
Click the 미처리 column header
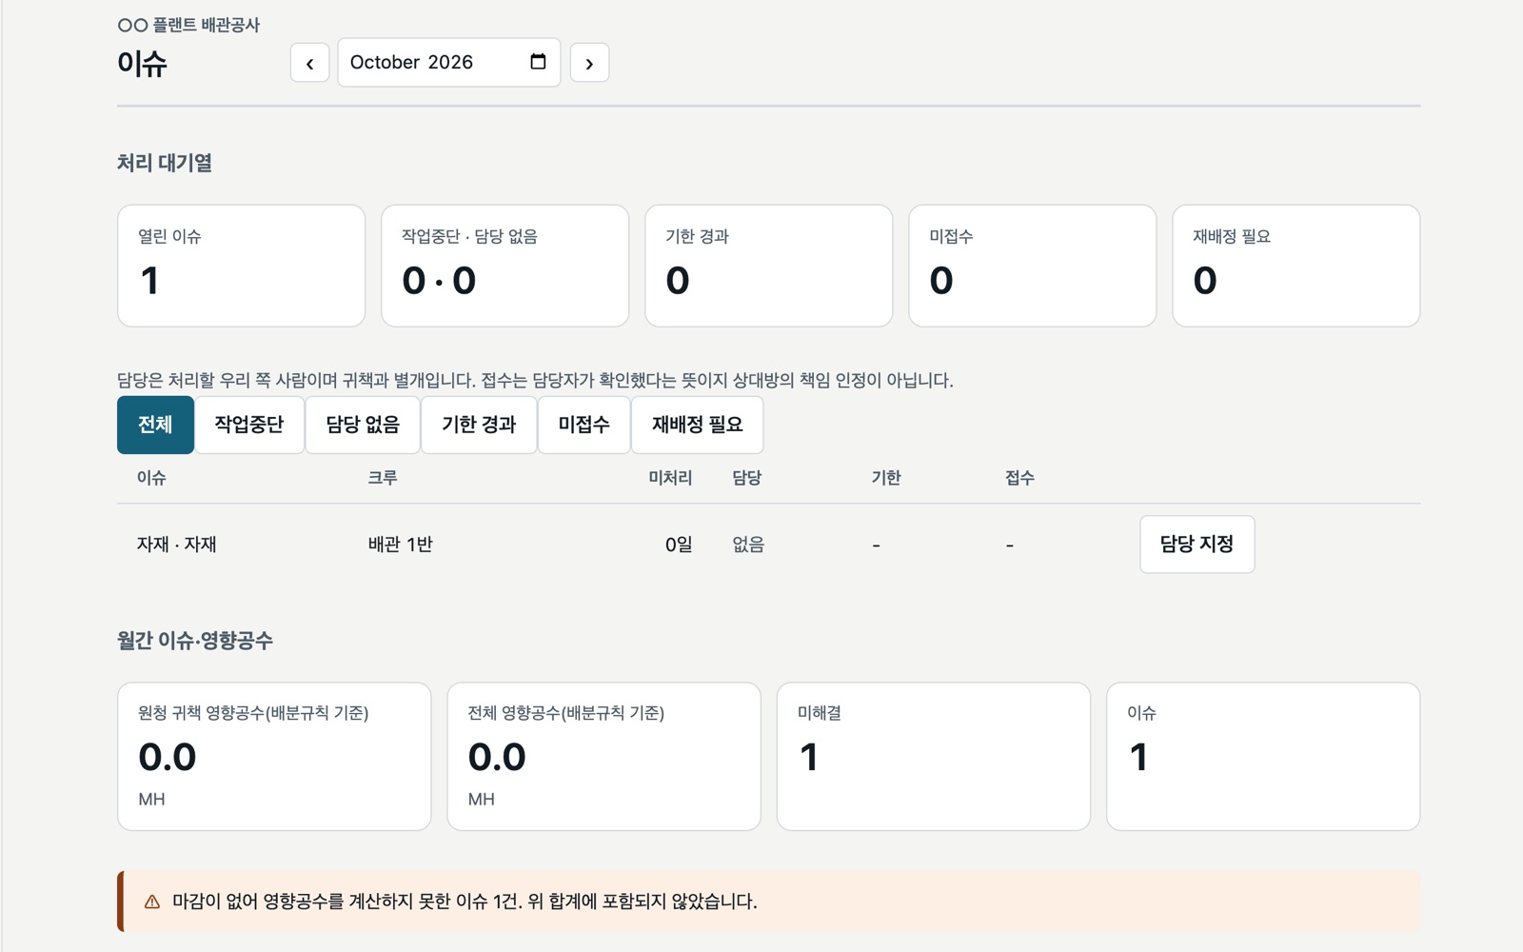[x=670, y=478]
